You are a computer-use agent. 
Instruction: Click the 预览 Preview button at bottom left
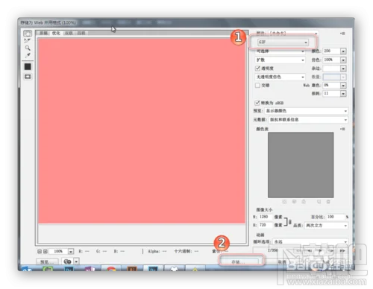pos(47,261)
